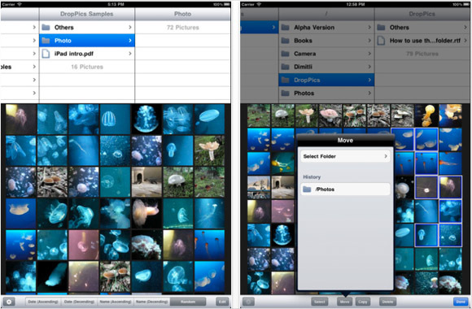The width and height of the screenshot is (472, 309).
Task: Tap the Select button in bottom toolbar
Action: pos(320,302)
